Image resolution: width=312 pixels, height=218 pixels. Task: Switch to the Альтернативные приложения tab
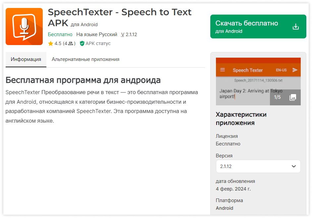[85, 60]
